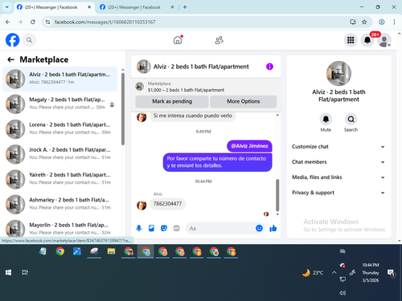The height and width of the screenshot is (301, 402).
Task: Attach a file with the photo icon
Action: pyautogui.click(x=151, y=228)
